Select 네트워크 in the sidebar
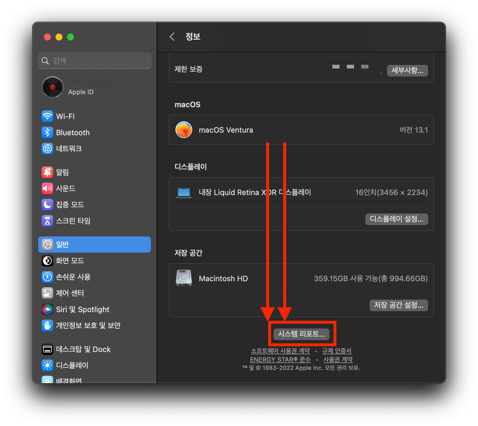 (95, 149)
